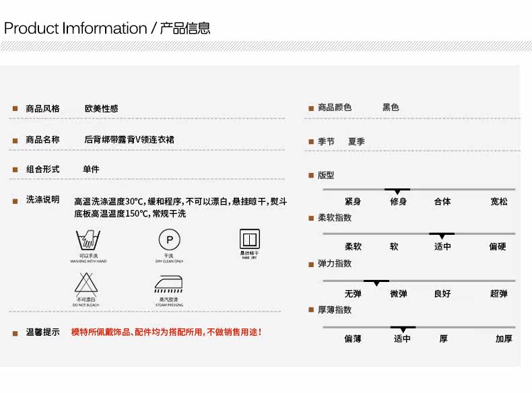Click the do not bleach triangle icon
Image resolution: width=532 pixels, height=393 pixels.
(x=86, y=284)
